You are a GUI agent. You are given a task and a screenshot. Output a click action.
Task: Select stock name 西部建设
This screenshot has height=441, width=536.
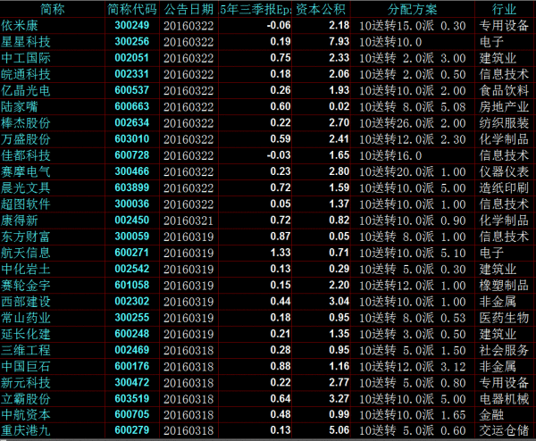pyautogui.click(x=26, y=301)
